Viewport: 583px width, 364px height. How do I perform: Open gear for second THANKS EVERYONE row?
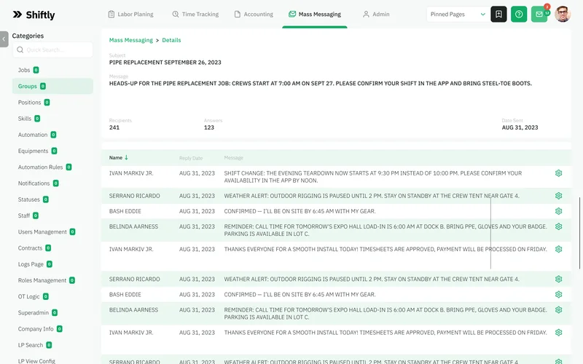pyautogui.click(x=558, y=333)
